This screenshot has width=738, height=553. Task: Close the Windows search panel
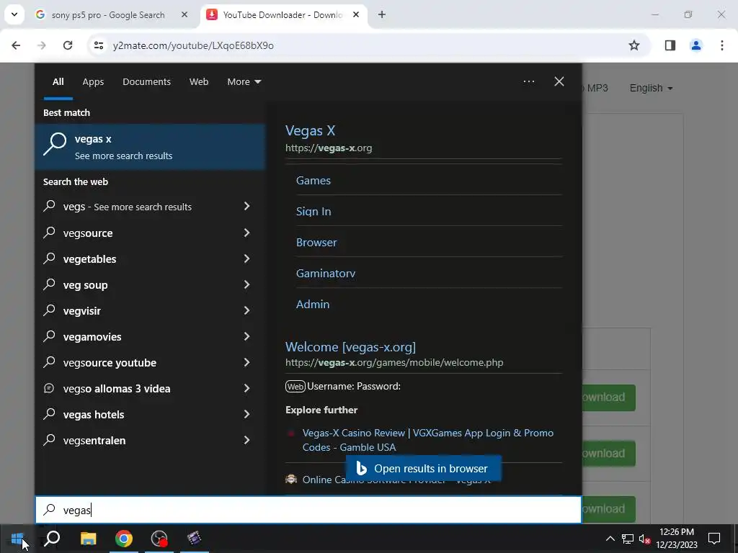[x=559, y=81]
